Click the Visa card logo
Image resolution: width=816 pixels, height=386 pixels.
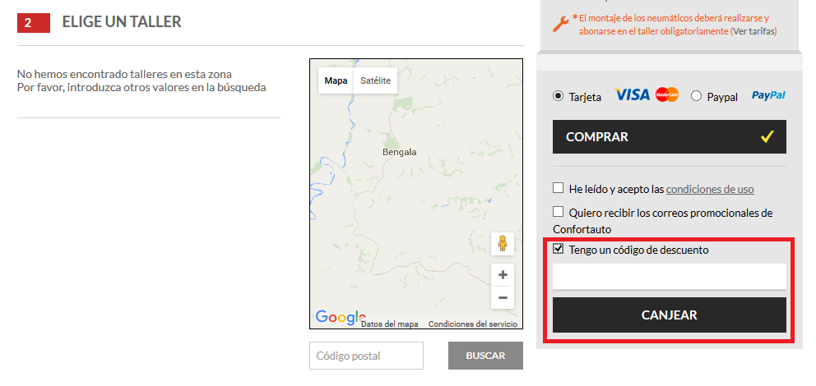tap(632, 95)
